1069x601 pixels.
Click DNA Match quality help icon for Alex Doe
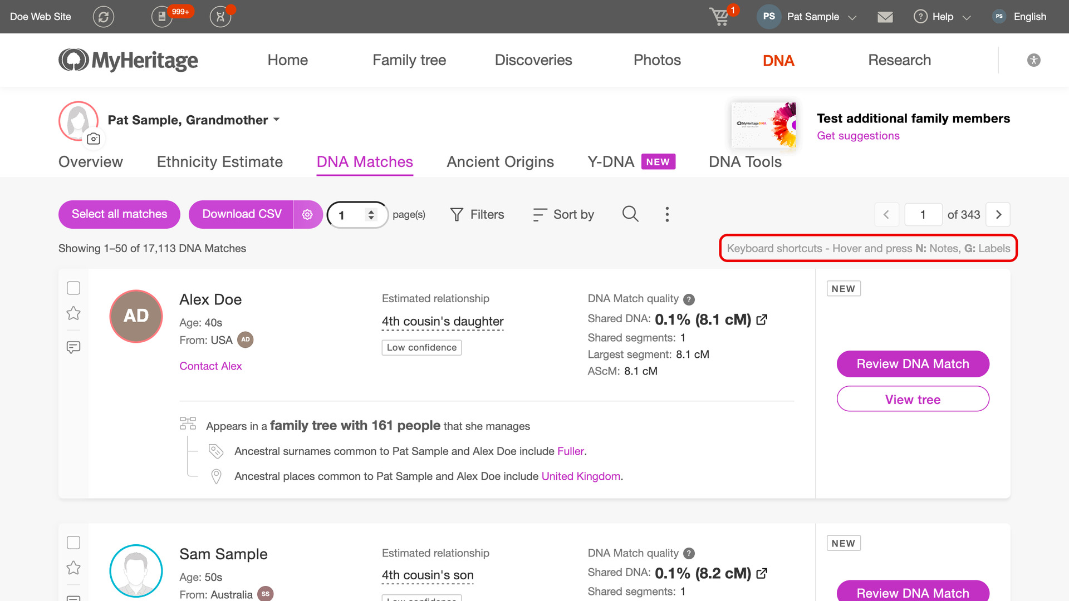click(689, 299)
